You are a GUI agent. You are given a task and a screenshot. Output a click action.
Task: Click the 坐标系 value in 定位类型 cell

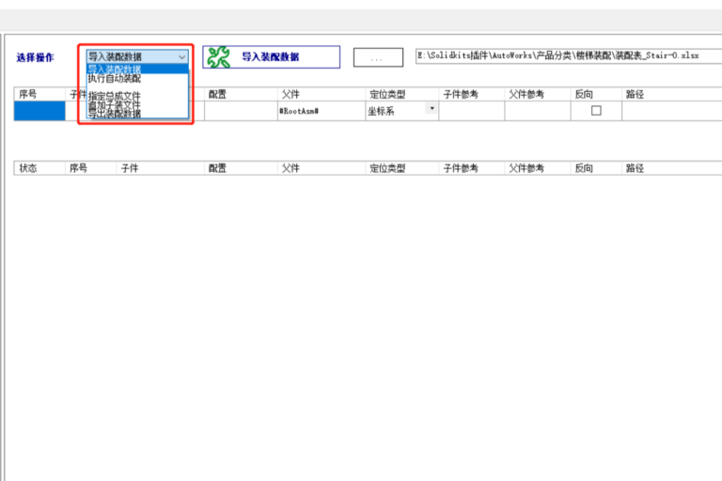(x=381, y=111)
